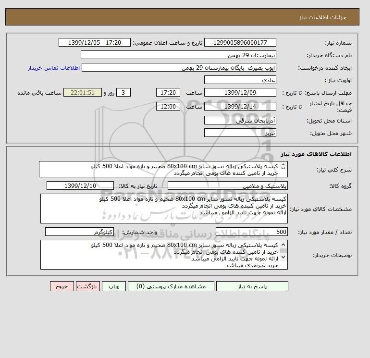Click the countdown timer 22:01:51
The width and height of the screenshot is (370, 358).
(x=82, y=93)
